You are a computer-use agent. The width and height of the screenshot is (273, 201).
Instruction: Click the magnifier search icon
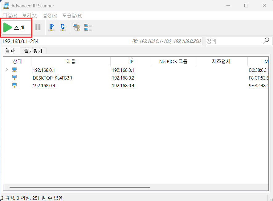click(266, 41)
